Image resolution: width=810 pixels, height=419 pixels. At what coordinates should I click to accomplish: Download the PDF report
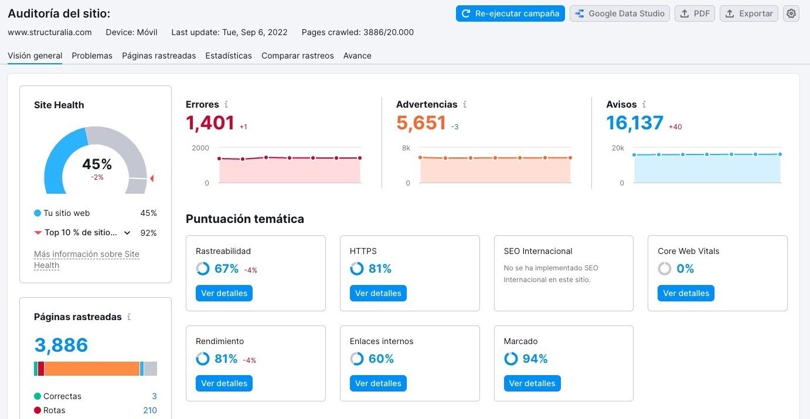695,13
